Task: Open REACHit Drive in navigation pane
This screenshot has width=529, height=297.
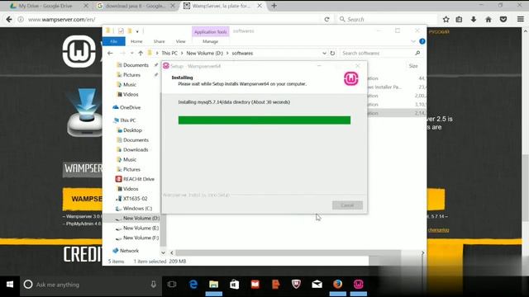Action: click(138, 179)
